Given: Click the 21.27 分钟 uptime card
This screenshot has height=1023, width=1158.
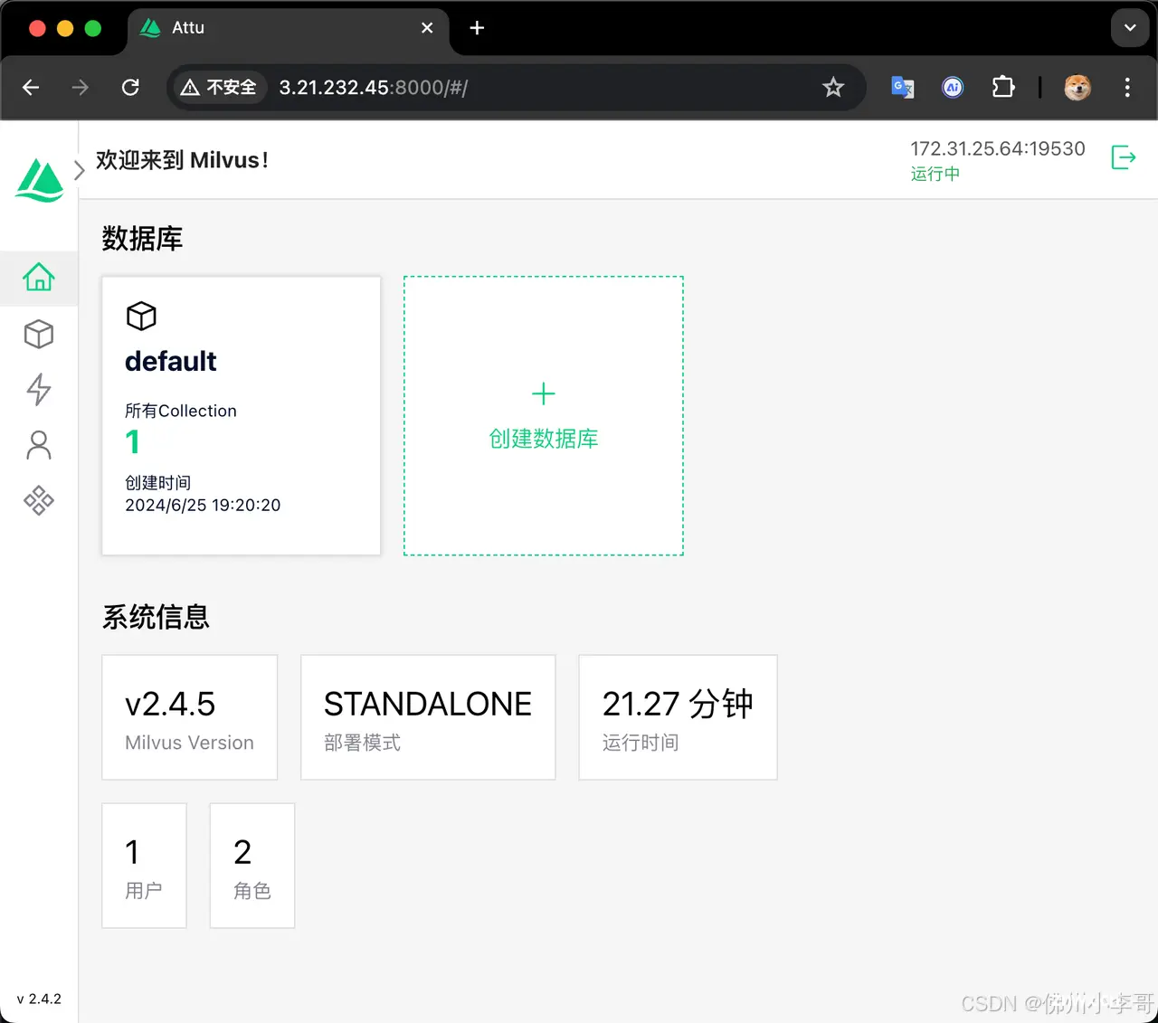Looking at the screenshot, I should tap(678, 717).
